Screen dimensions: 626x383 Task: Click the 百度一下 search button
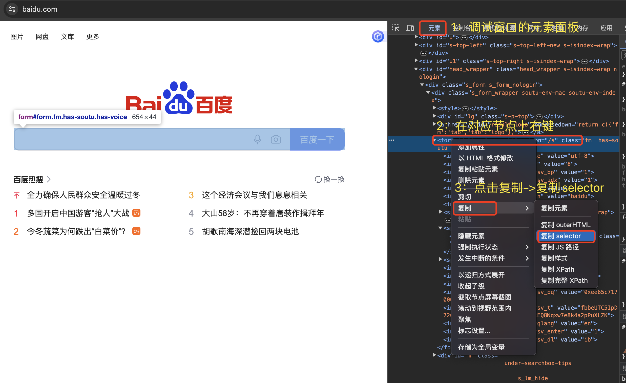coord(317,139)
